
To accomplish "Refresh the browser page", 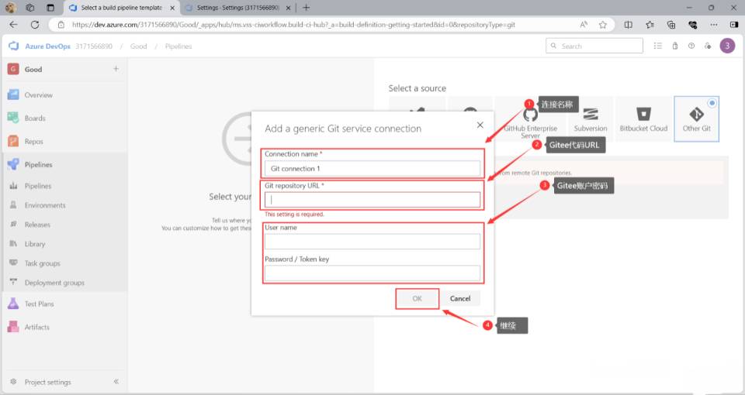I will click(x=35, y=25).
